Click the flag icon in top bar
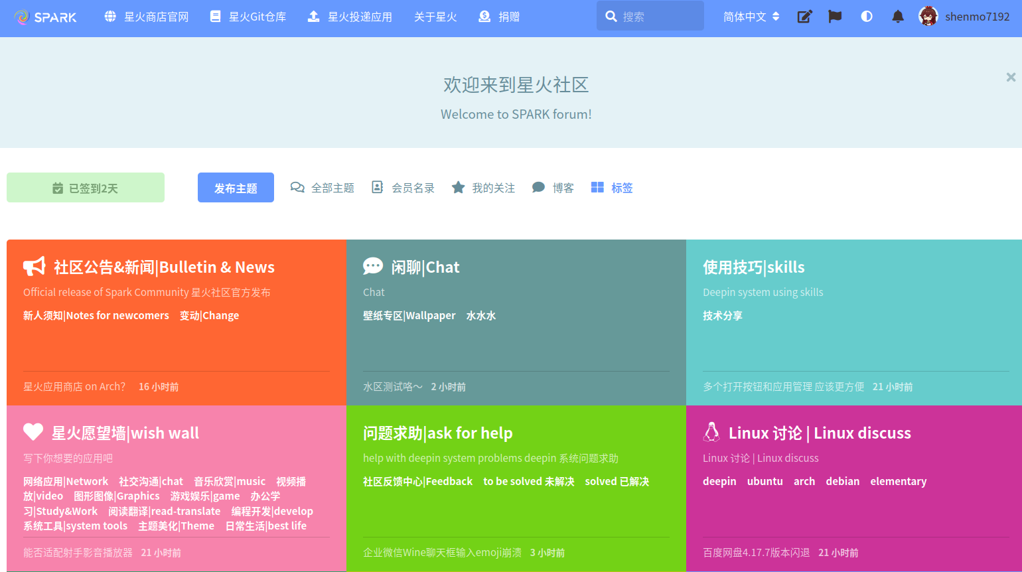 (x=835, y=17)
